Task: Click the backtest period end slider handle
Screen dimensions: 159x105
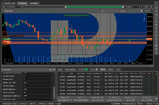Action: coord(123,7)
